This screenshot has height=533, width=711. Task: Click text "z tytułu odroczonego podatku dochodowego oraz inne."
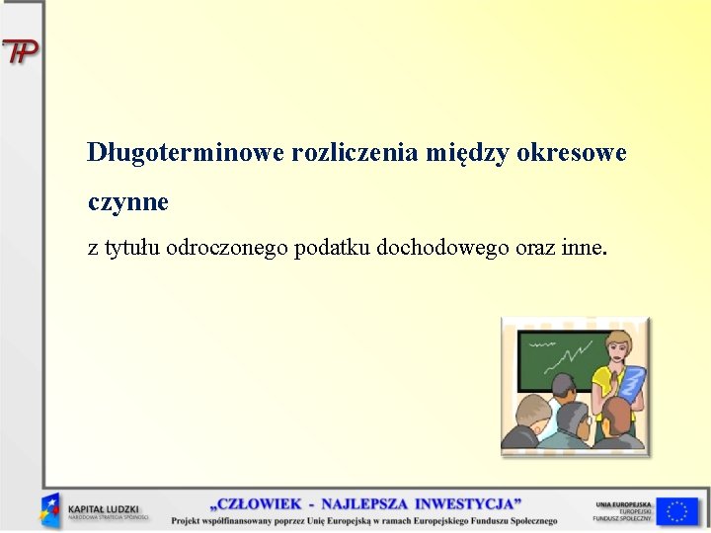[347, 248]
